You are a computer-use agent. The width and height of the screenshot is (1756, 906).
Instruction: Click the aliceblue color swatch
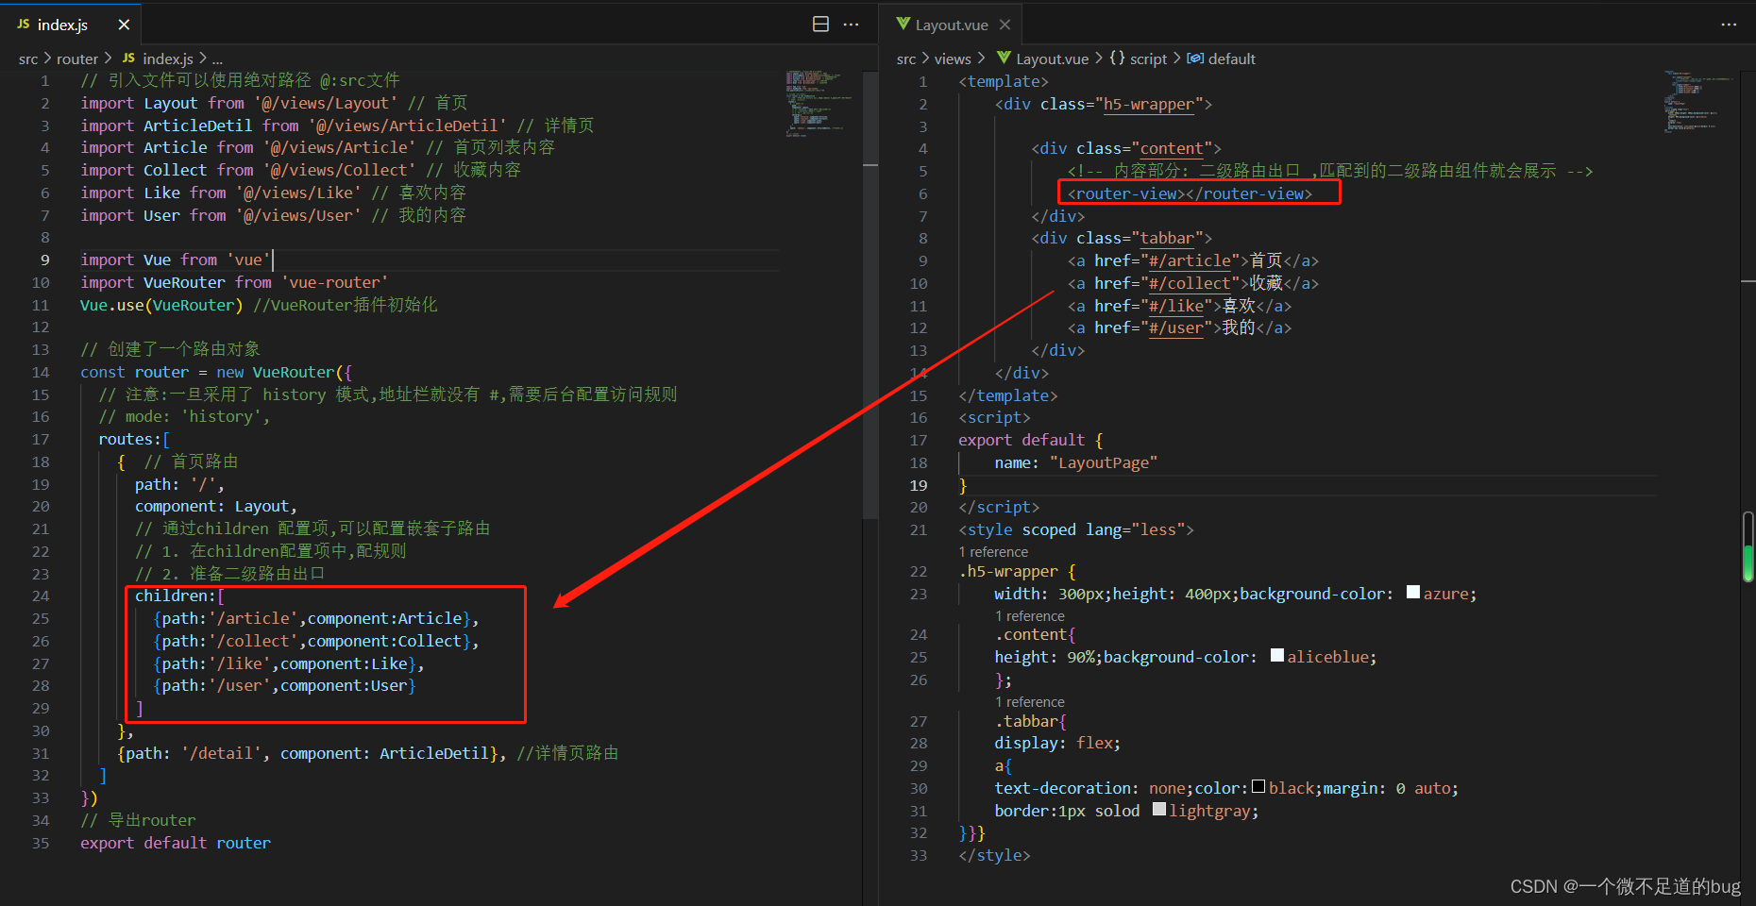click(1277, 656)
